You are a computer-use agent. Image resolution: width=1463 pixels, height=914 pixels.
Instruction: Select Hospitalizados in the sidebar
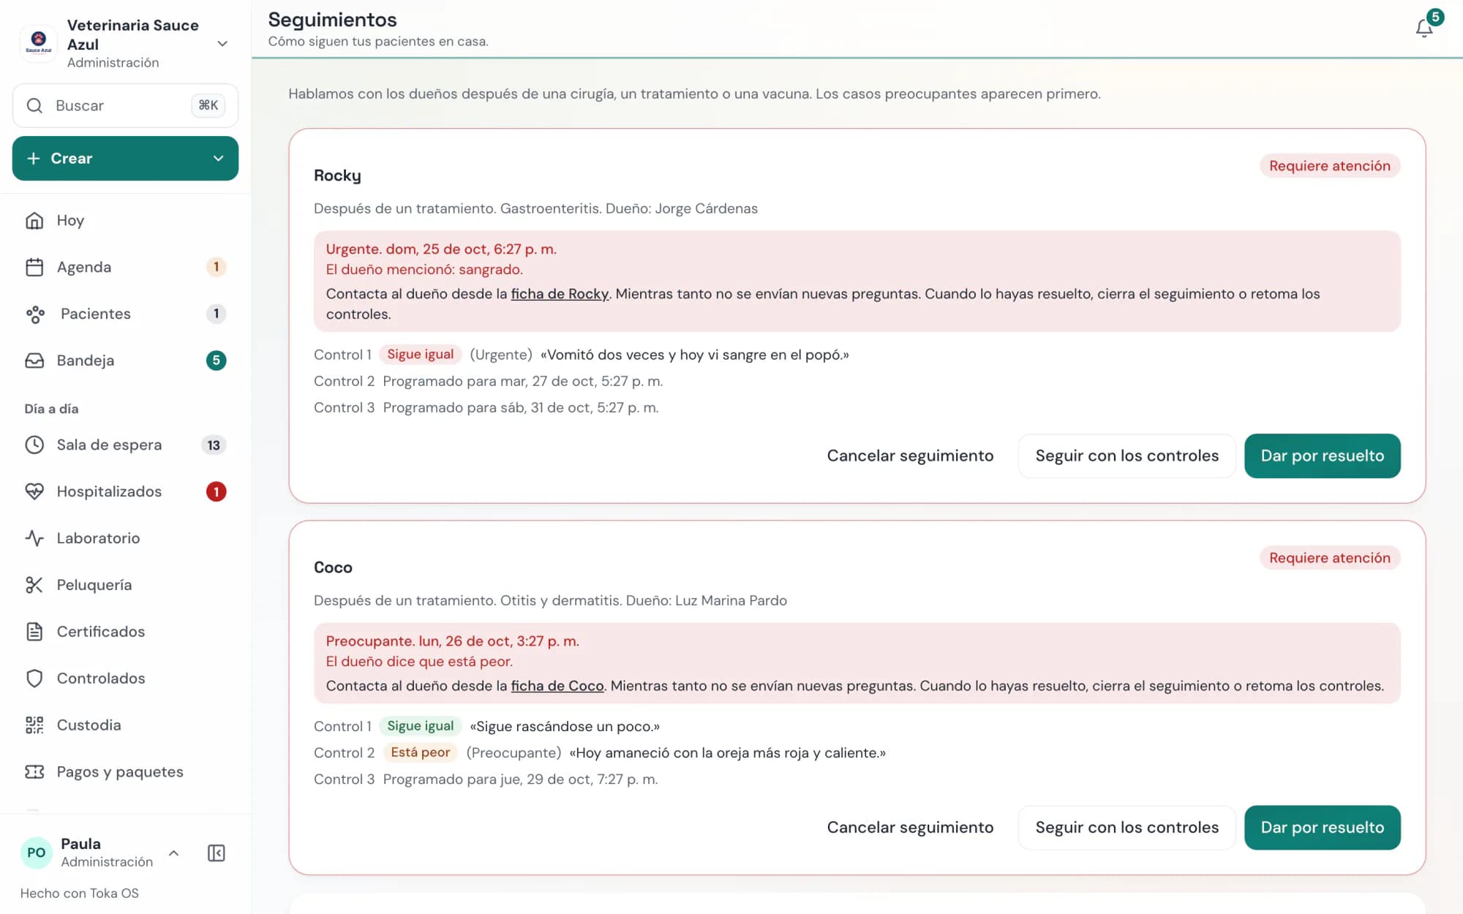click(x=125, y=491)
